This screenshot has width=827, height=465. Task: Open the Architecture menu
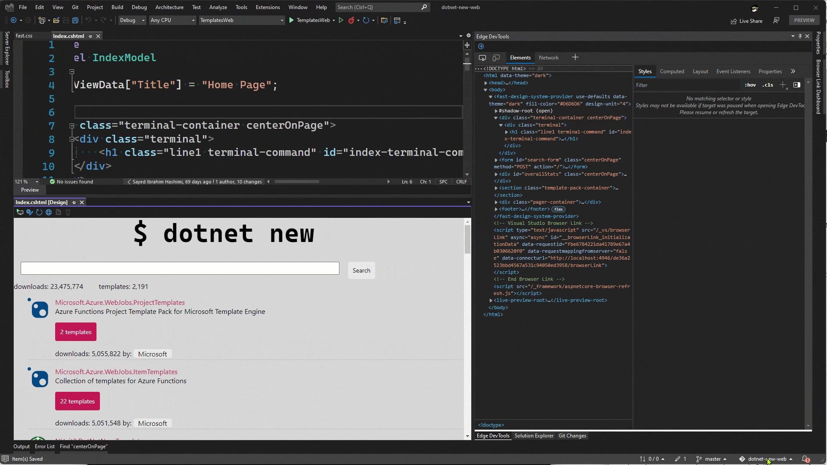169,7
